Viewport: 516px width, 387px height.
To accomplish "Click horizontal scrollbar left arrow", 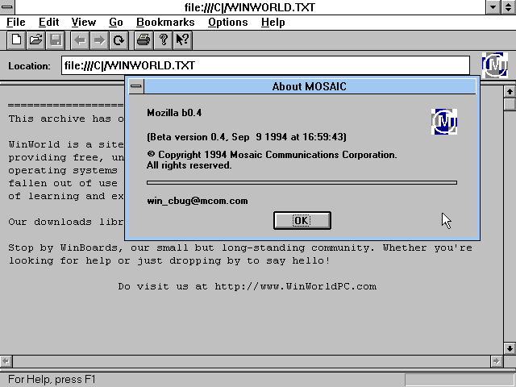I will pyautogui.click(x=6, y=361).
